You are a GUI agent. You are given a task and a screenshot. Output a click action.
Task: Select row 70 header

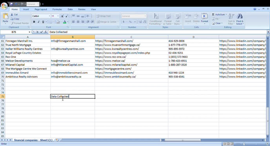(2, 77)
